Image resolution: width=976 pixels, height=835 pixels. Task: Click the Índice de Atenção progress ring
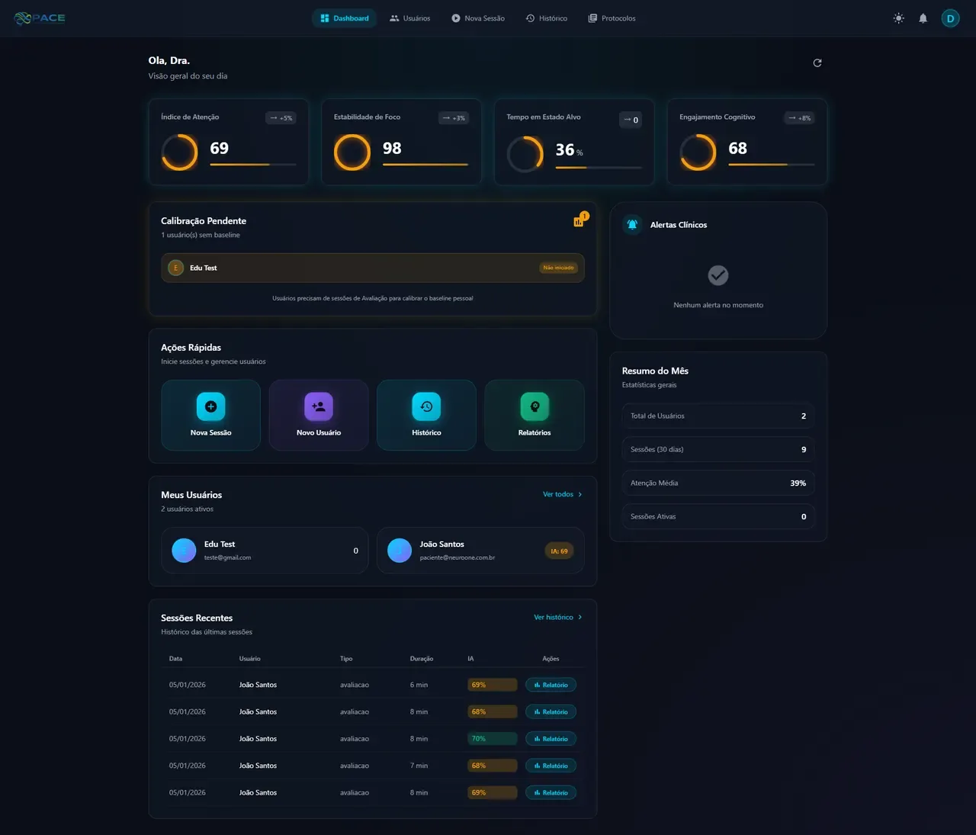click(180, 153)
